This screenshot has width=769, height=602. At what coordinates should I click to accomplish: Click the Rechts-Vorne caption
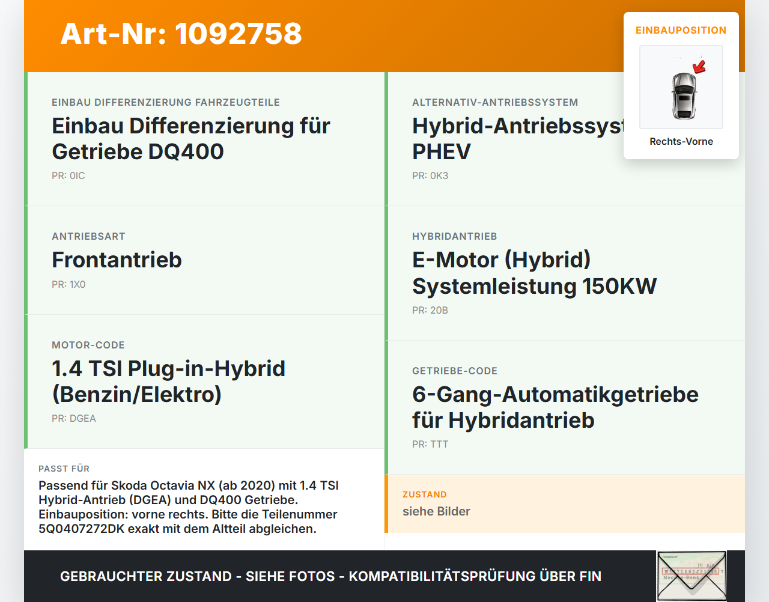(681, 141)
